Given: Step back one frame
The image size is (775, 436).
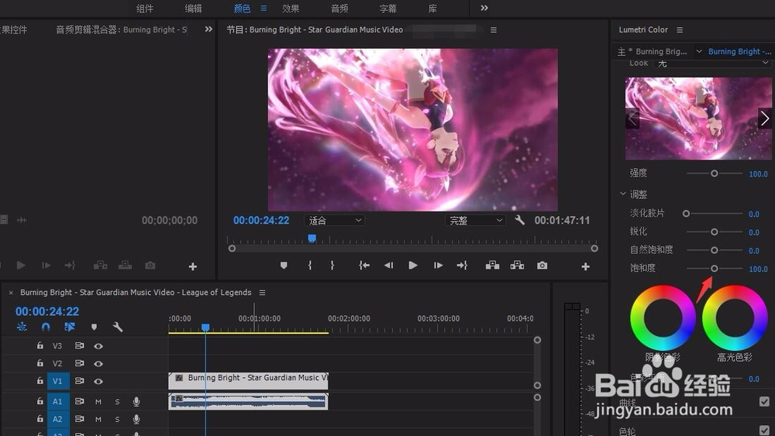Looking at the screenshot, I should pyautogui.click(x=388, y=266).
